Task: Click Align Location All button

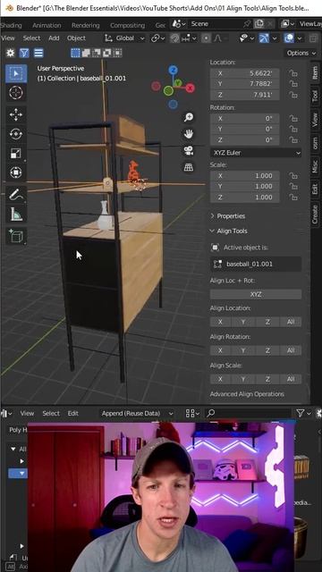Action: (291, 322)
